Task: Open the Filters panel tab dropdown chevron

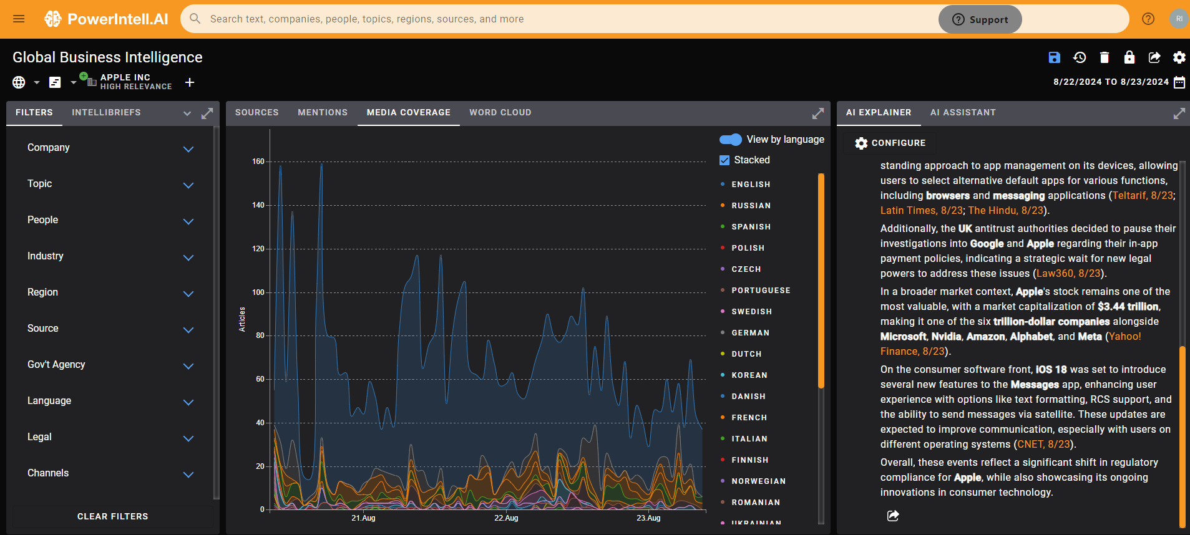Action: pos(187,113)
